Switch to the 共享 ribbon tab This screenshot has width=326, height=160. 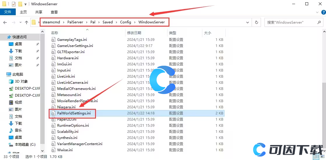click(x=39, y=12)
